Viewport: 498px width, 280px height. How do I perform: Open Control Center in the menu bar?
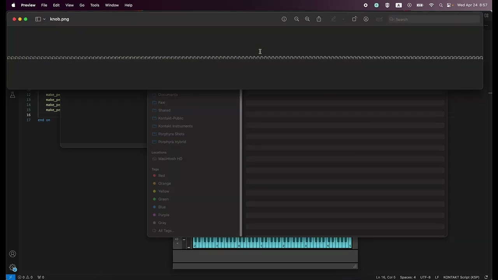[x=449, y=5]
